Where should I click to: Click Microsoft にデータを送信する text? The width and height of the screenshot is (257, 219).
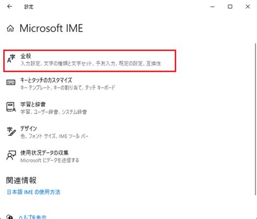[x=50, y=160]
